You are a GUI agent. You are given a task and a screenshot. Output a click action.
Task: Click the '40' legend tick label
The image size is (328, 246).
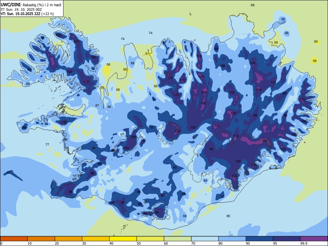pyautogui.click(x=111, y=243)
